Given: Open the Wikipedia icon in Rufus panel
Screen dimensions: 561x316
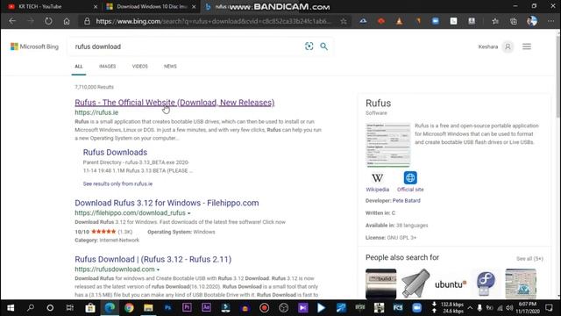Looking at the screenshot, I should [x=378, y=177].
